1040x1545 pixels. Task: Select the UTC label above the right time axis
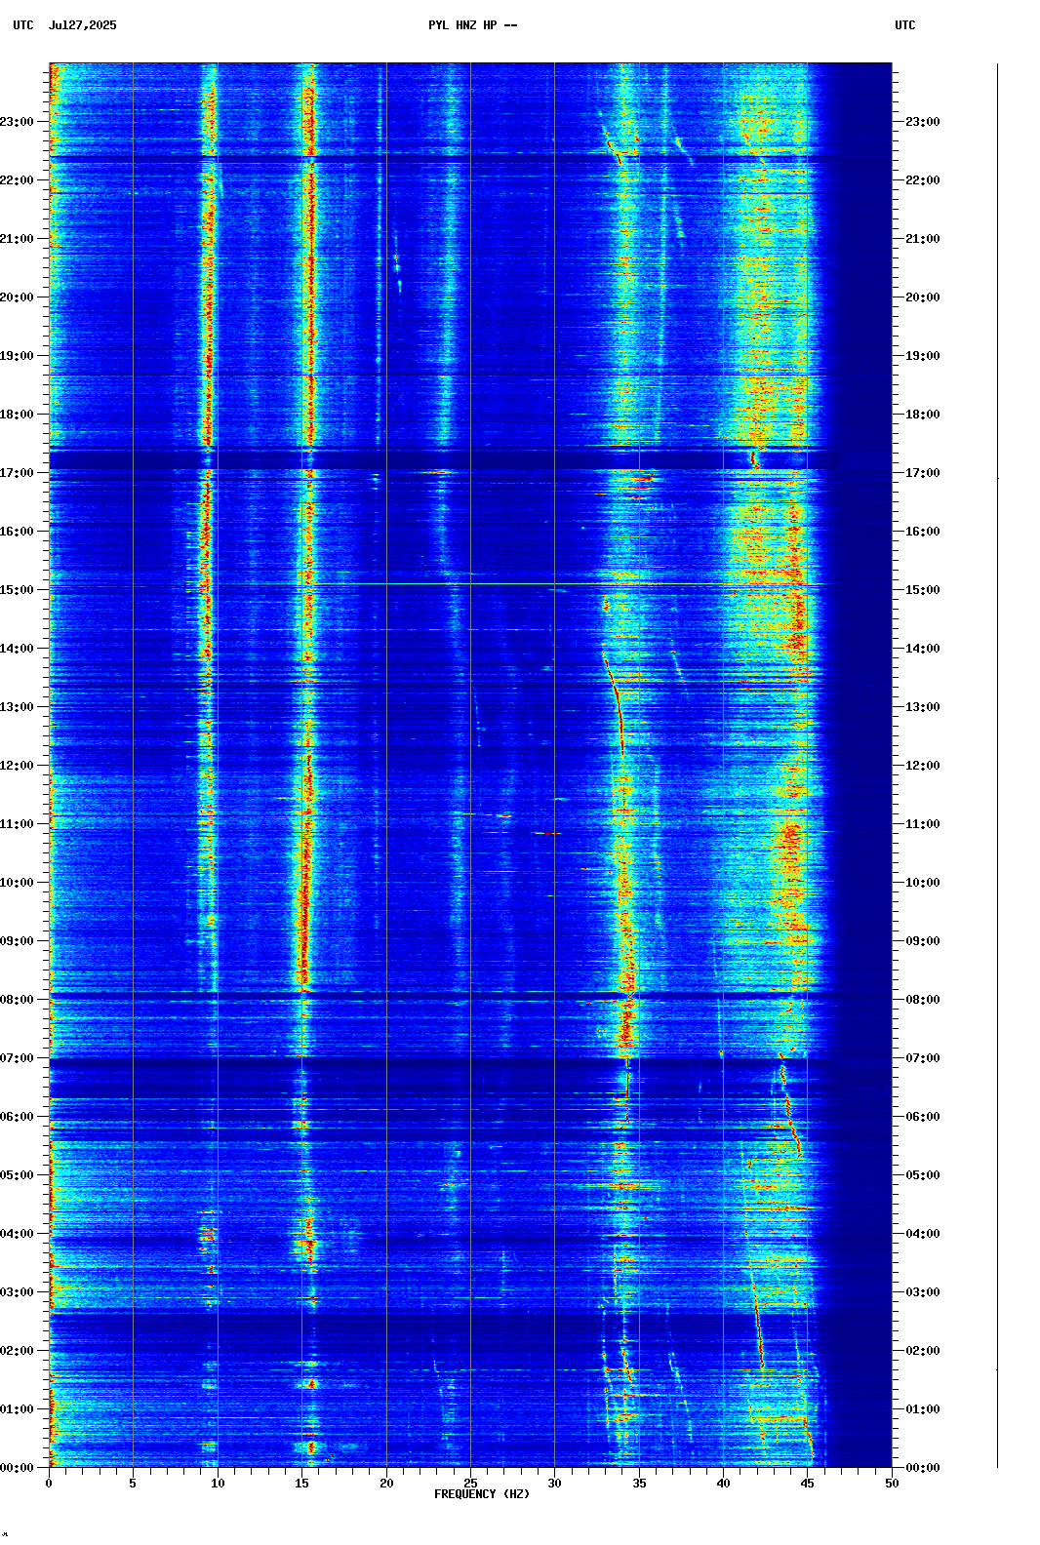(x=905, y=25)
